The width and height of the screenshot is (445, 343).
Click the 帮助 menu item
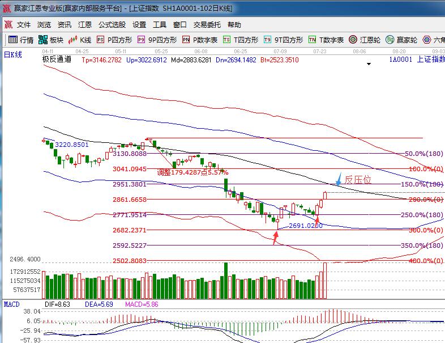tap(234, 25)
